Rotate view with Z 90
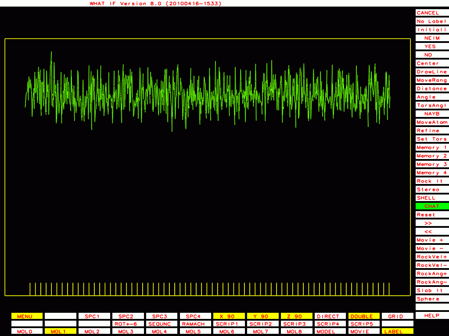 pyautogui.click(x=297, y=316)
